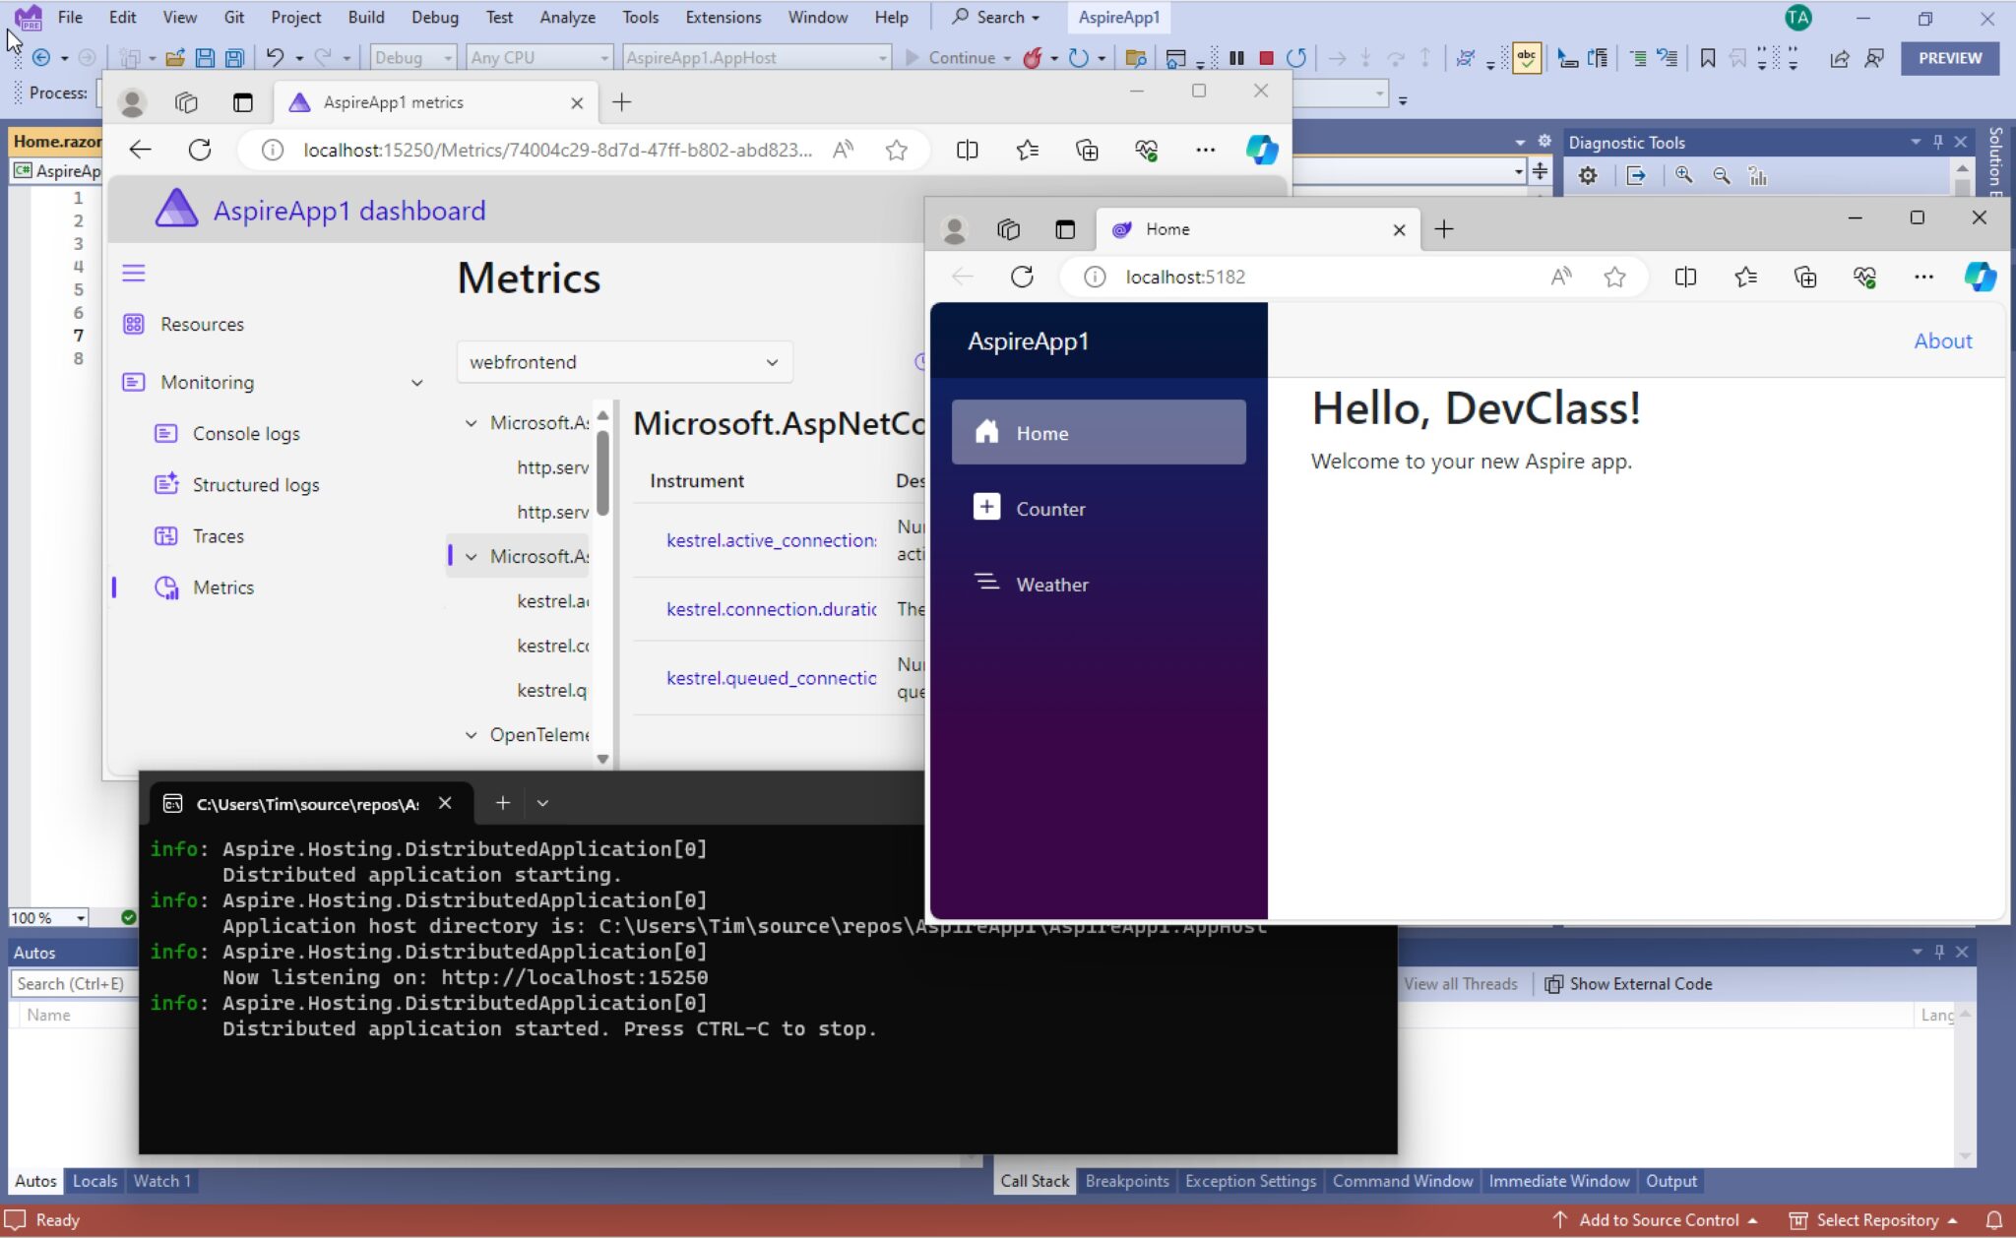
Task: Open Diagnostic Tools settings gear
Action: (1588, 175)
